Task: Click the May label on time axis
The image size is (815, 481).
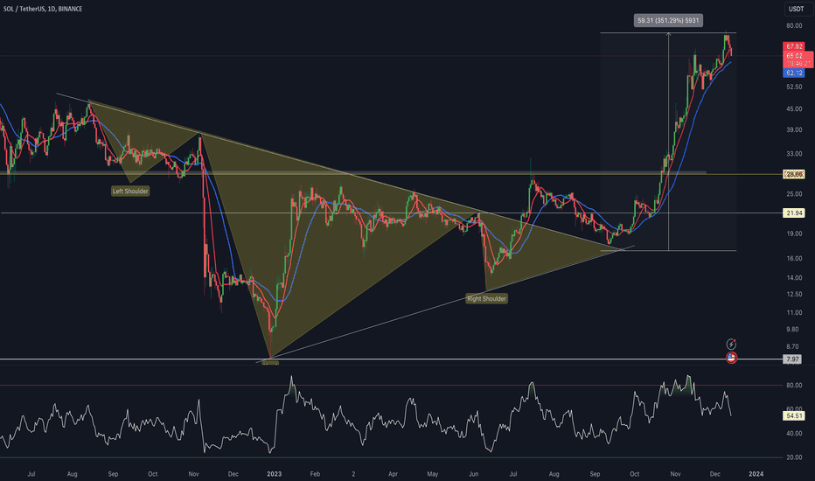Action: [433, 474]
